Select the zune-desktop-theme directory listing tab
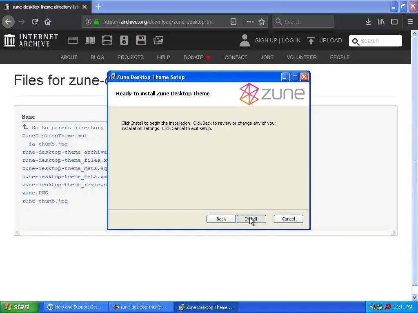418x313 pixels. 46,7
